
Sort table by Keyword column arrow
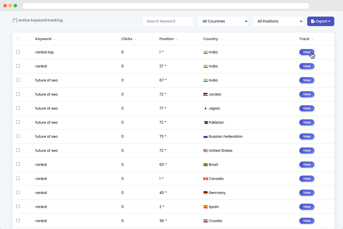(54, 39)
